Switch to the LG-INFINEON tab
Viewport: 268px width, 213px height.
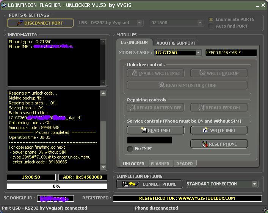tap(134, 42)
